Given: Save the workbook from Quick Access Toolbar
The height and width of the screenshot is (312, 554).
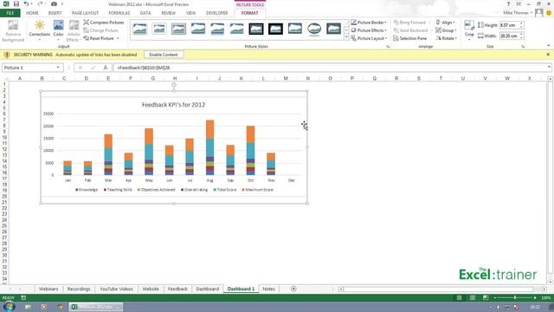Looking at the screenshot, I should (x=16, y=3).
